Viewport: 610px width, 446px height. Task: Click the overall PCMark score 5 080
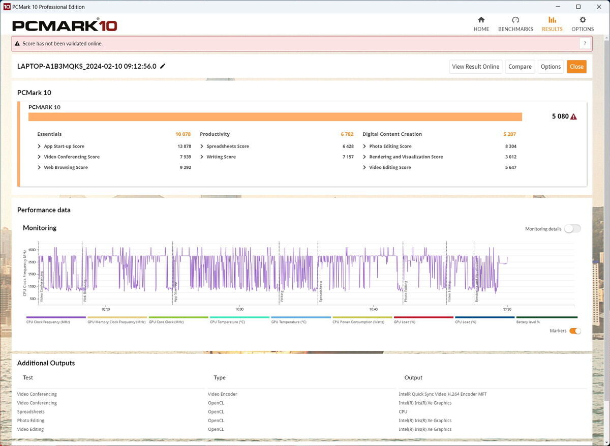tap(560, 116)
